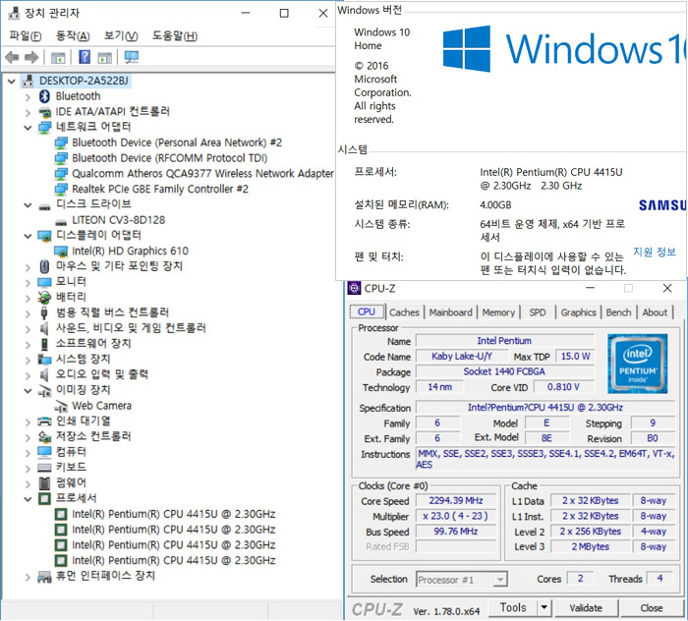Click the 펌웨어 firmware icon
The image size is (688, 621).
point(44,483)
